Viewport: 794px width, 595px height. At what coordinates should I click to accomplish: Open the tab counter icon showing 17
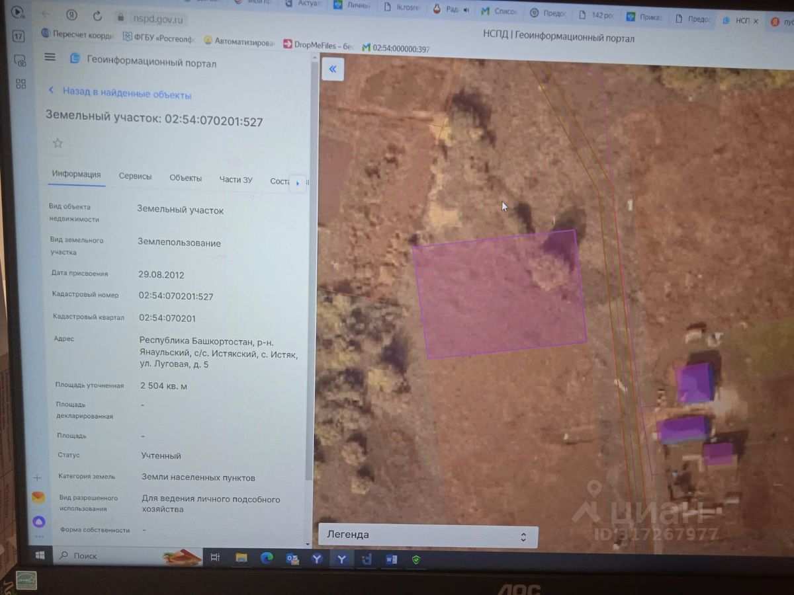coord(19,36)
